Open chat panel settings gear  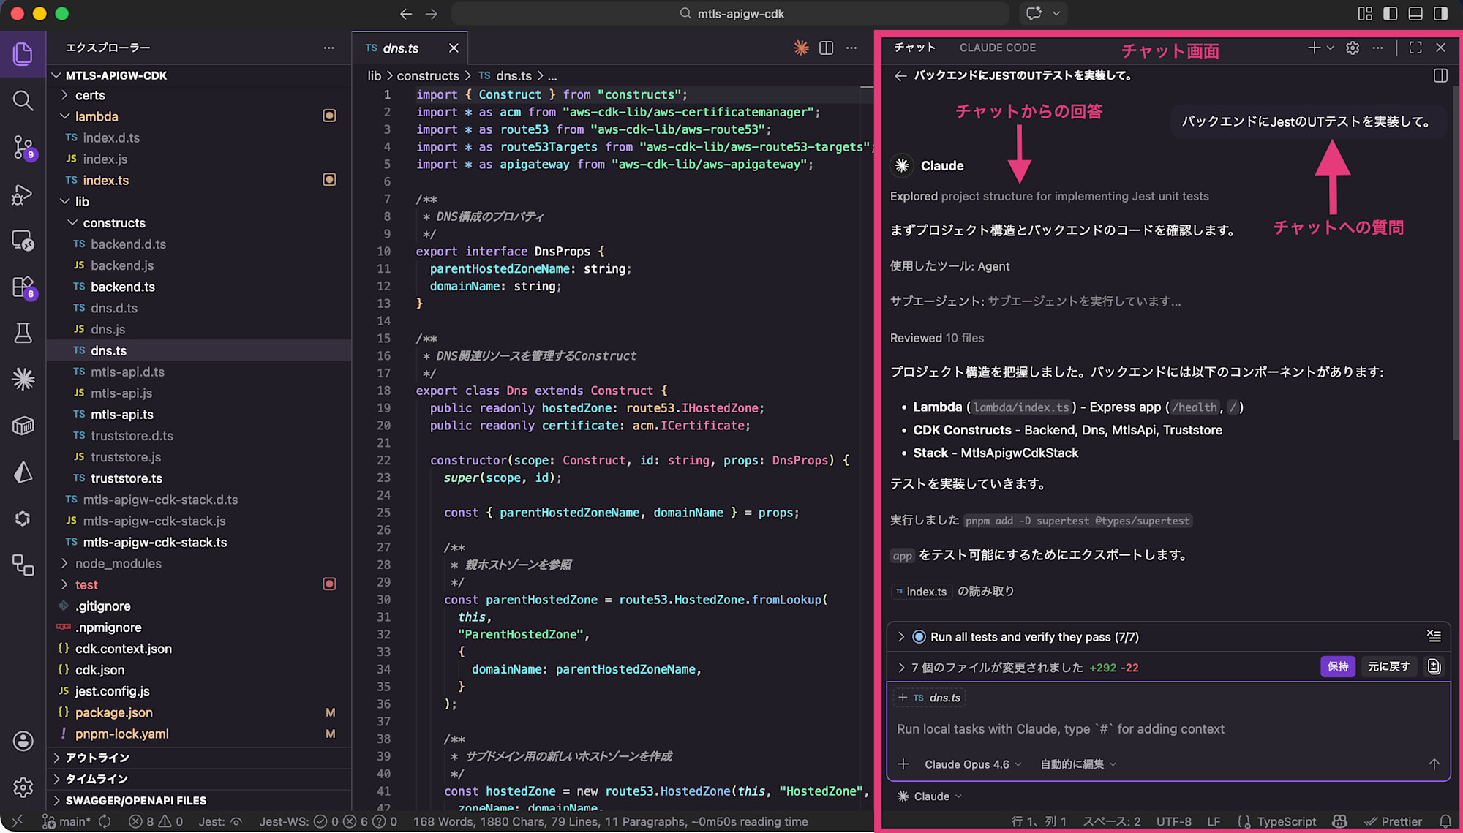1352,48
